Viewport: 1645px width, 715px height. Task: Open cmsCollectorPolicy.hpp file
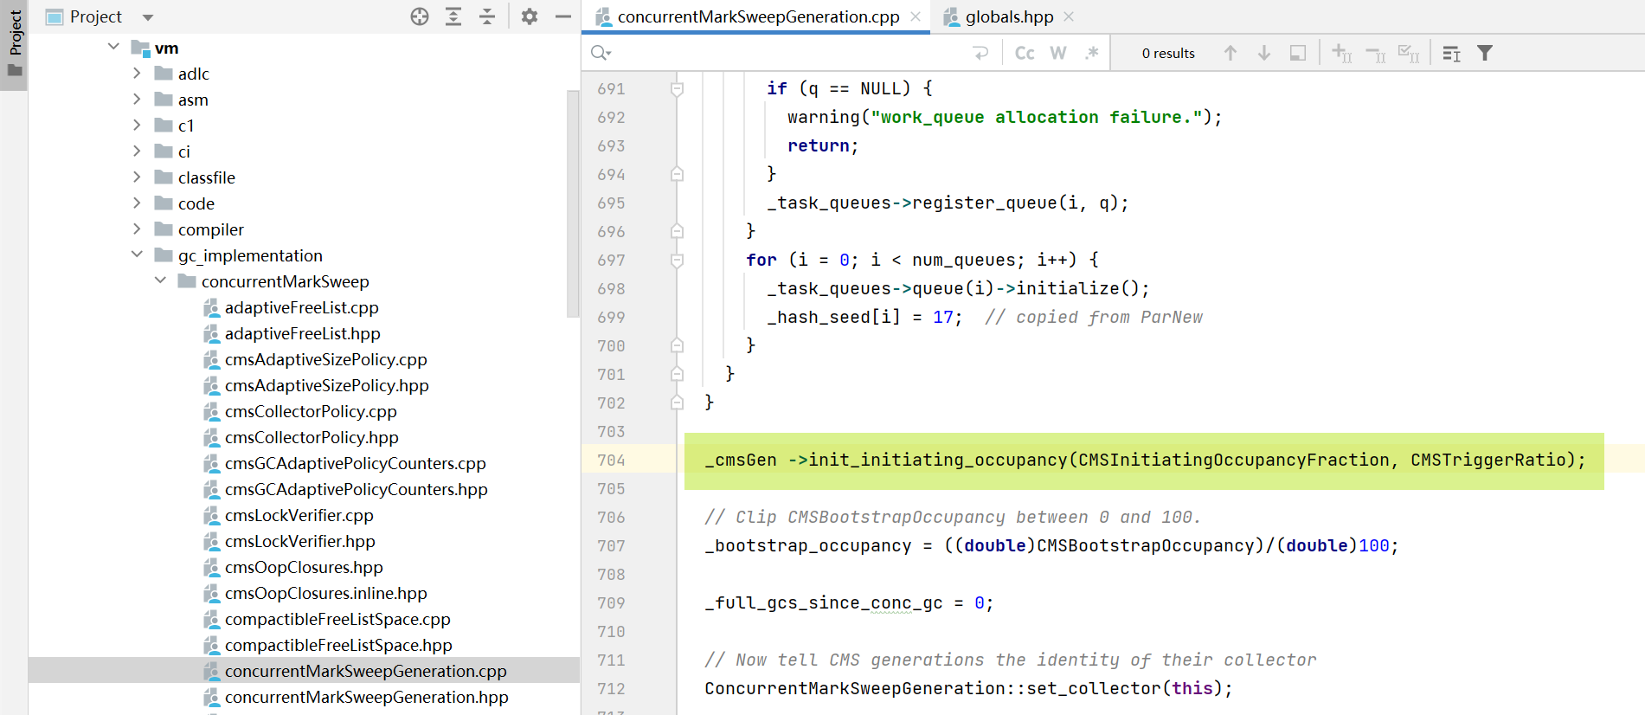point(312,437)
